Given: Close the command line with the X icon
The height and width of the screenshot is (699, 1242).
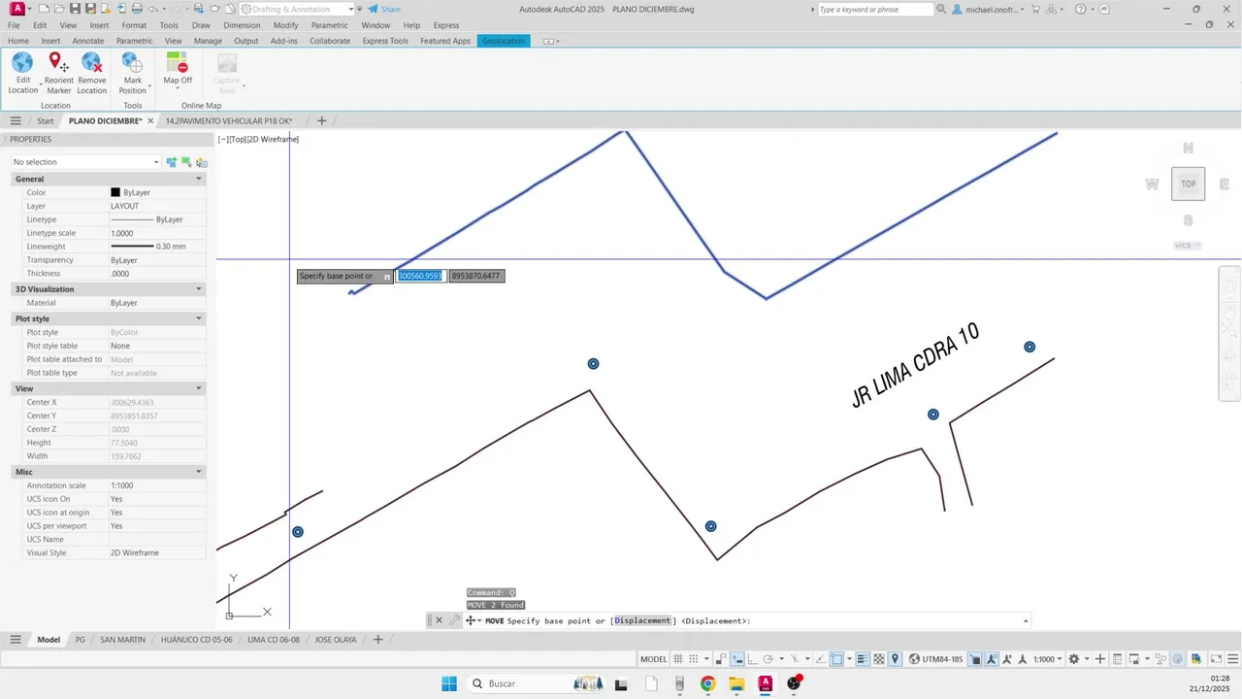Looking at the screenshot, I should pyautogui.click(x=439, y=620).
